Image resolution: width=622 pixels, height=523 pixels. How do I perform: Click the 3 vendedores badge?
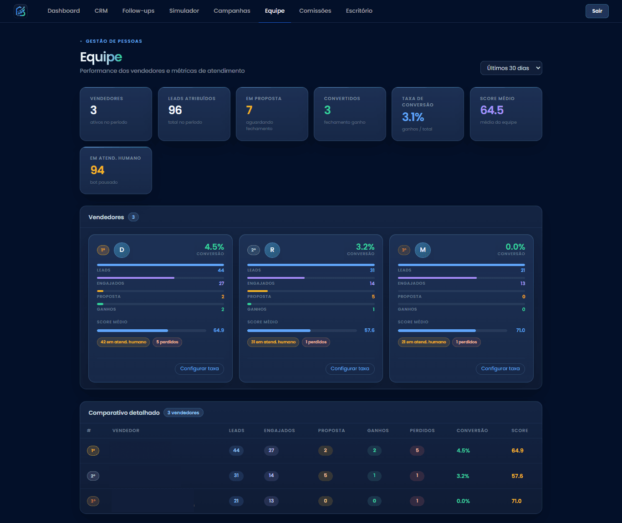[x=184, y=412]
